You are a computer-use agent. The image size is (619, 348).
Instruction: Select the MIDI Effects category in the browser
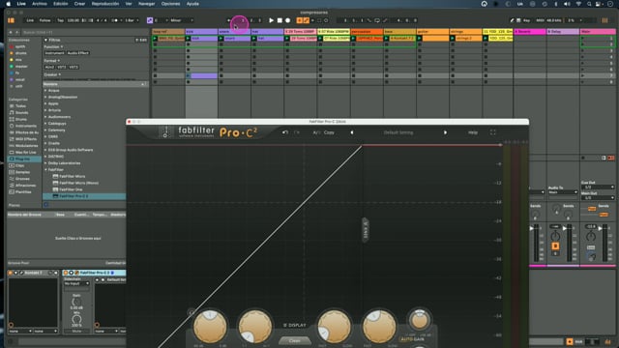click(26, 139)
